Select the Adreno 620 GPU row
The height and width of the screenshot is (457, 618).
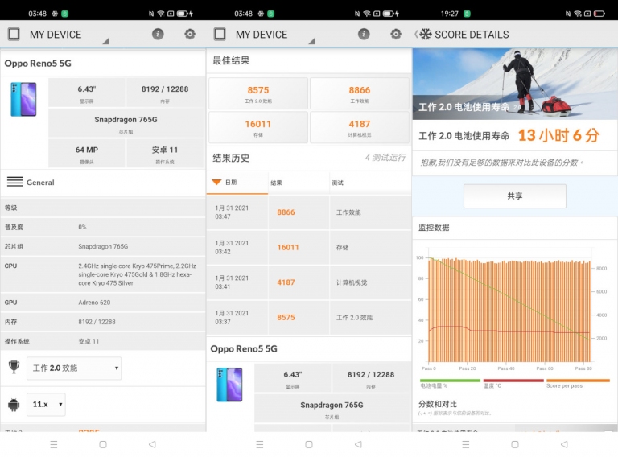click(x=103, y=303)
